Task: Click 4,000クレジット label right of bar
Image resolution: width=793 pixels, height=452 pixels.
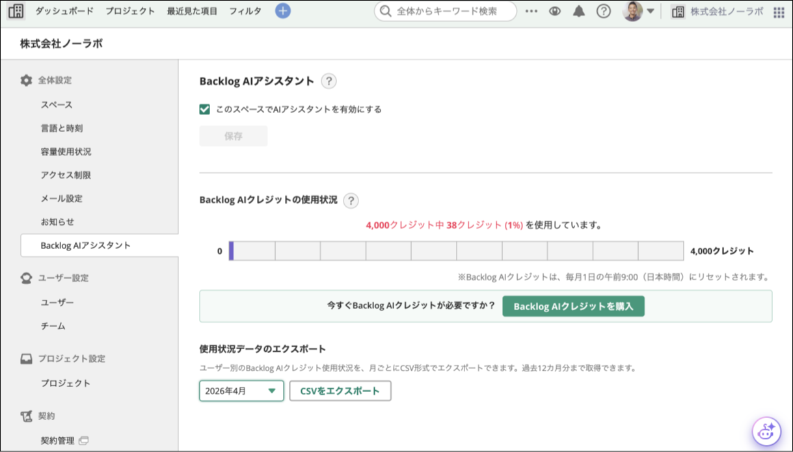Action: (x=722, y=251)
